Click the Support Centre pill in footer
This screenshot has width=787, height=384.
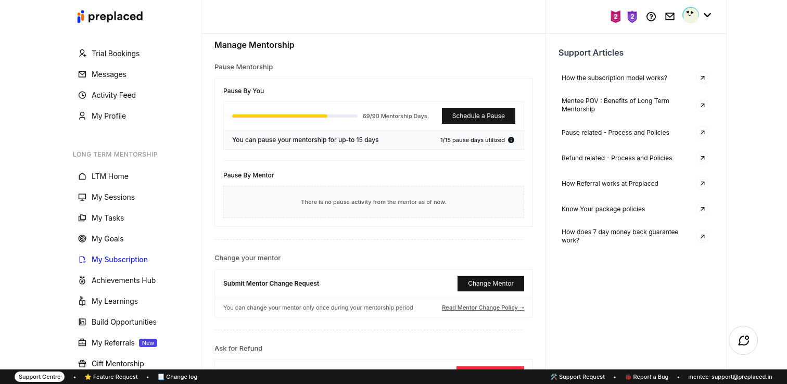40,377
